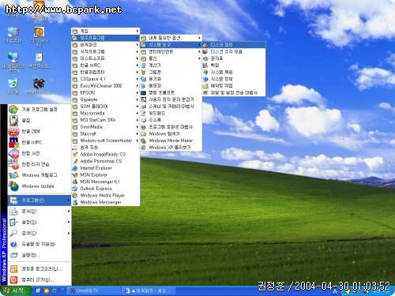Open Help and Support (도움말 및 지원)
The image size is (395, 296).
pyautogui.click(x=39, y=244)
